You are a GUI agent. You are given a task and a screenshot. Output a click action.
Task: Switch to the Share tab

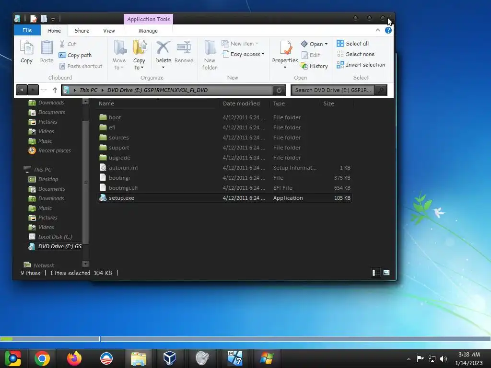[x=82, y=31]
